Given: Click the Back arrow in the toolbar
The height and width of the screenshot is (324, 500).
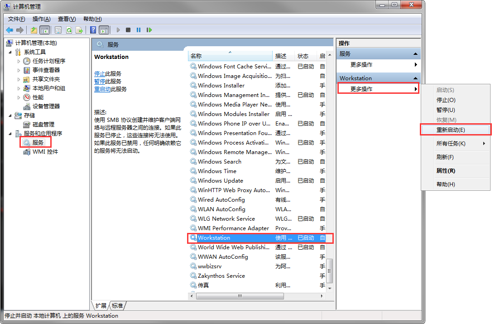Looking at the screenshot, I should click(10, 30).
